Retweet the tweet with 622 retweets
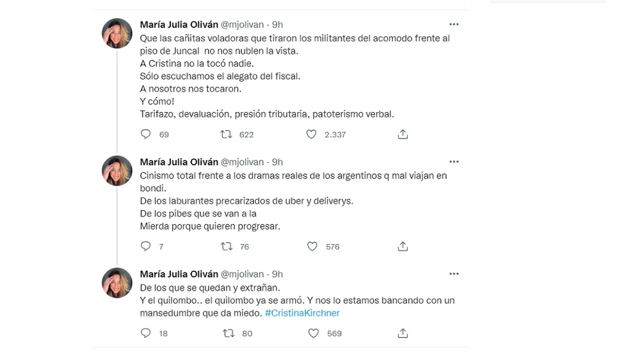Image resolution: width=632 pixels, height=355 pixels. (x=226, y=134)
